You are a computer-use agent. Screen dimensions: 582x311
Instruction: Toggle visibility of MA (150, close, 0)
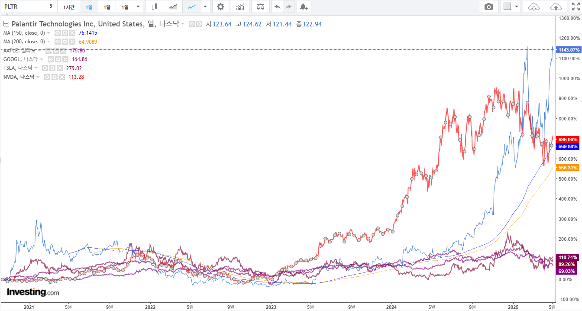(x=57, y=33)
